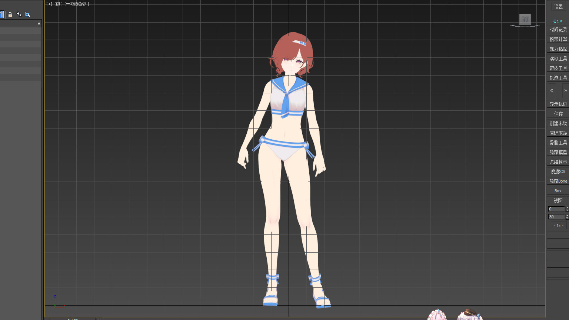The image size is (569, 320).
Task: Toggle 冻结模型 to freeze the model
Action: tap(558, 162)
